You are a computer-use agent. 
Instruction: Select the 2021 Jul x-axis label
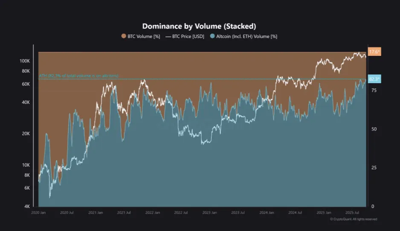point(124,212)
